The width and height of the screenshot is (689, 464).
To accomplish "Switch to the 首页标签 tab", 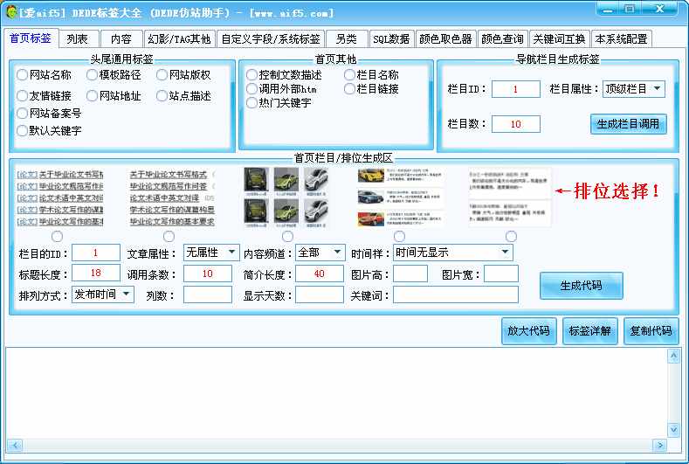I will point(31,38).
